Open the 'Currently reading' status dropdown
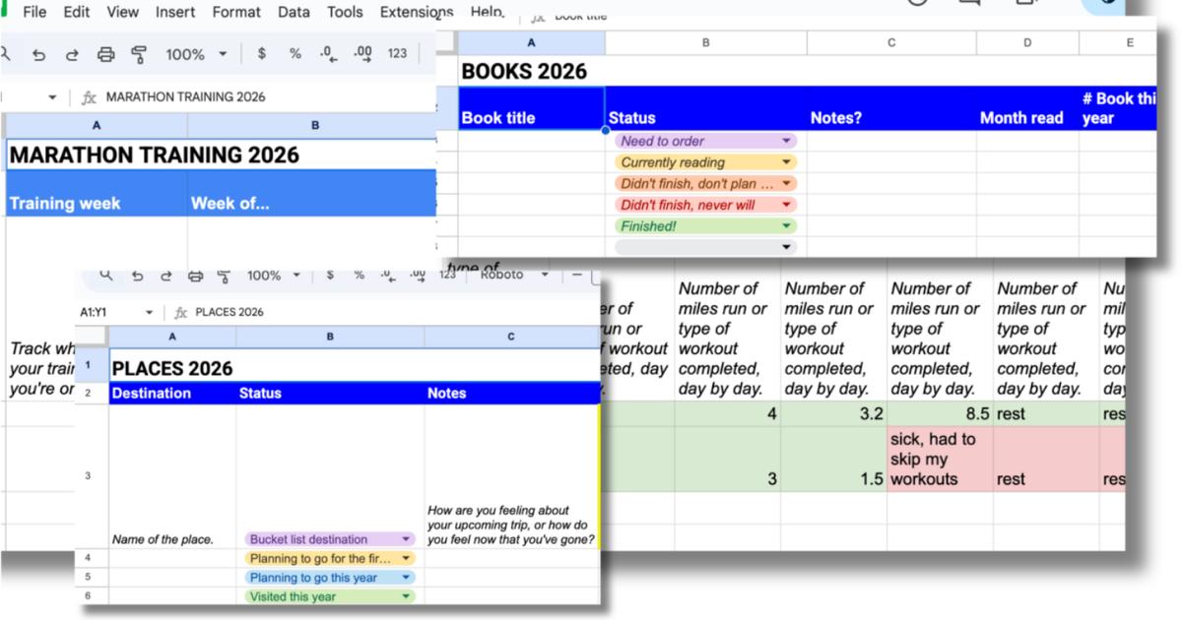This screenshot has height=620, width=1182. pos(786,162)
